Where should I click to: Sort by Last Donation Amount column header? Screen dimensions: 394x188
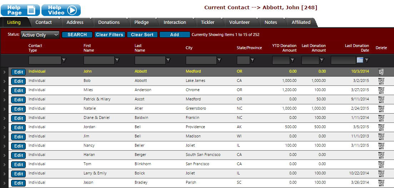click(314, 48)
